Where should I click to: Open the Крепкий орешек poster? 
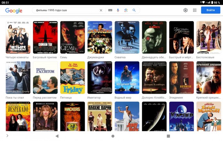coord(209,78)
